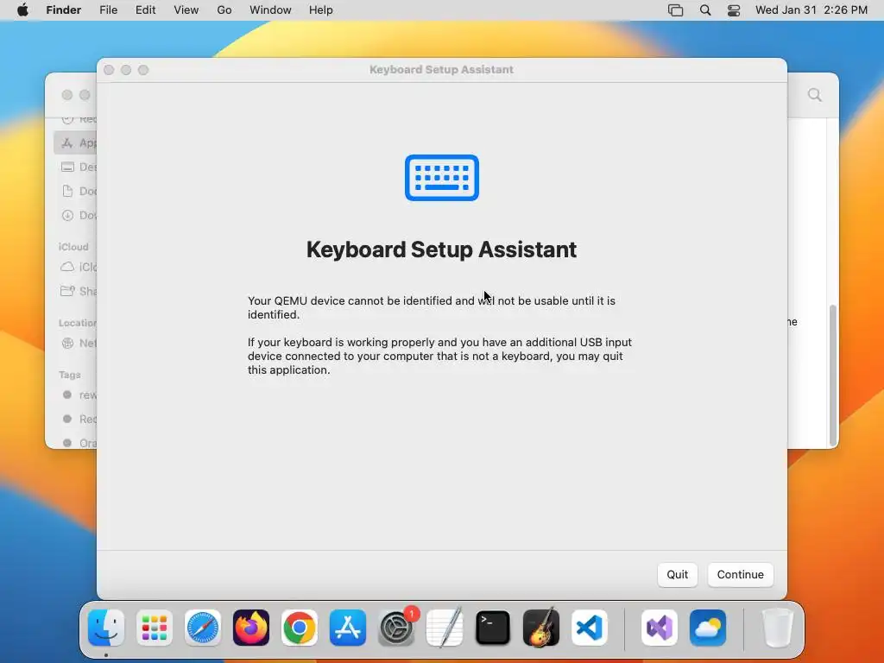Click the Keyboard Setup Assistant title bar
The width and height of the screenshot is (884, 663).
[441, 69]
